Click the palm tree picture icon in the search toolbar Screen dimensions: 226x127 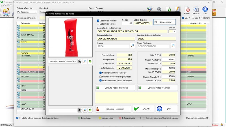(149, 9)
